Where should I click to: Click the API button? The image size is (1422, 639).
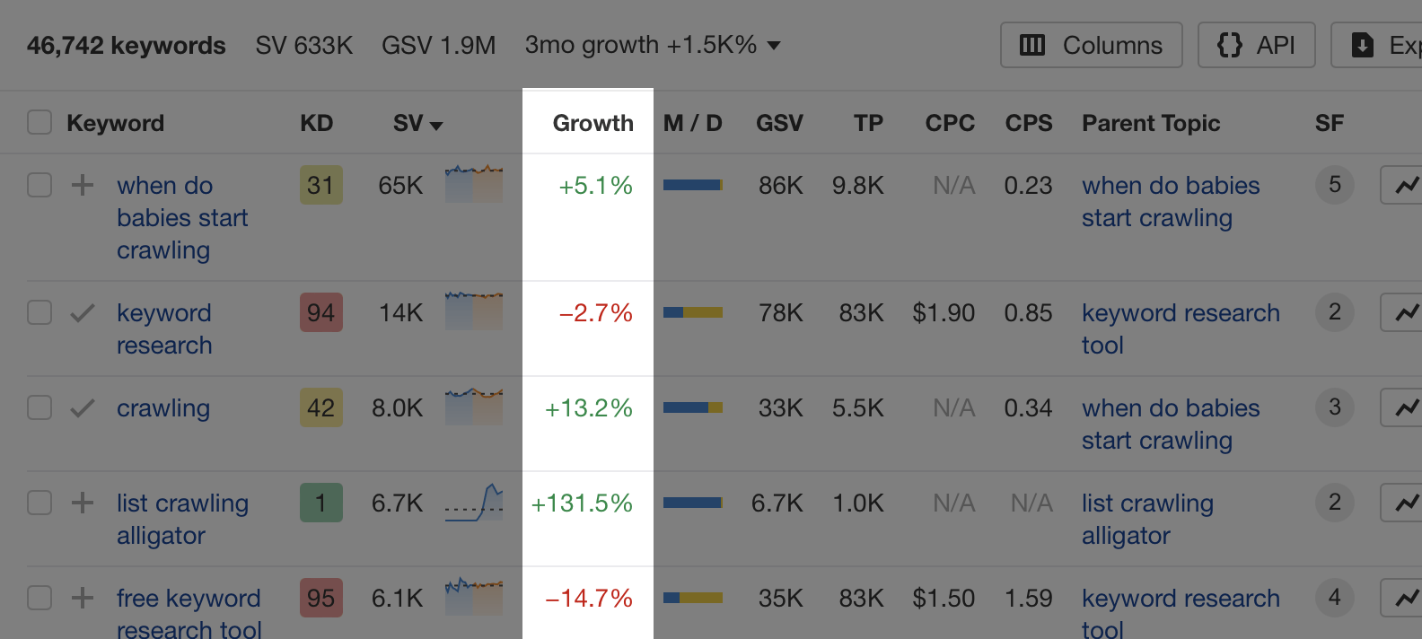click(x=1256, y=46)
